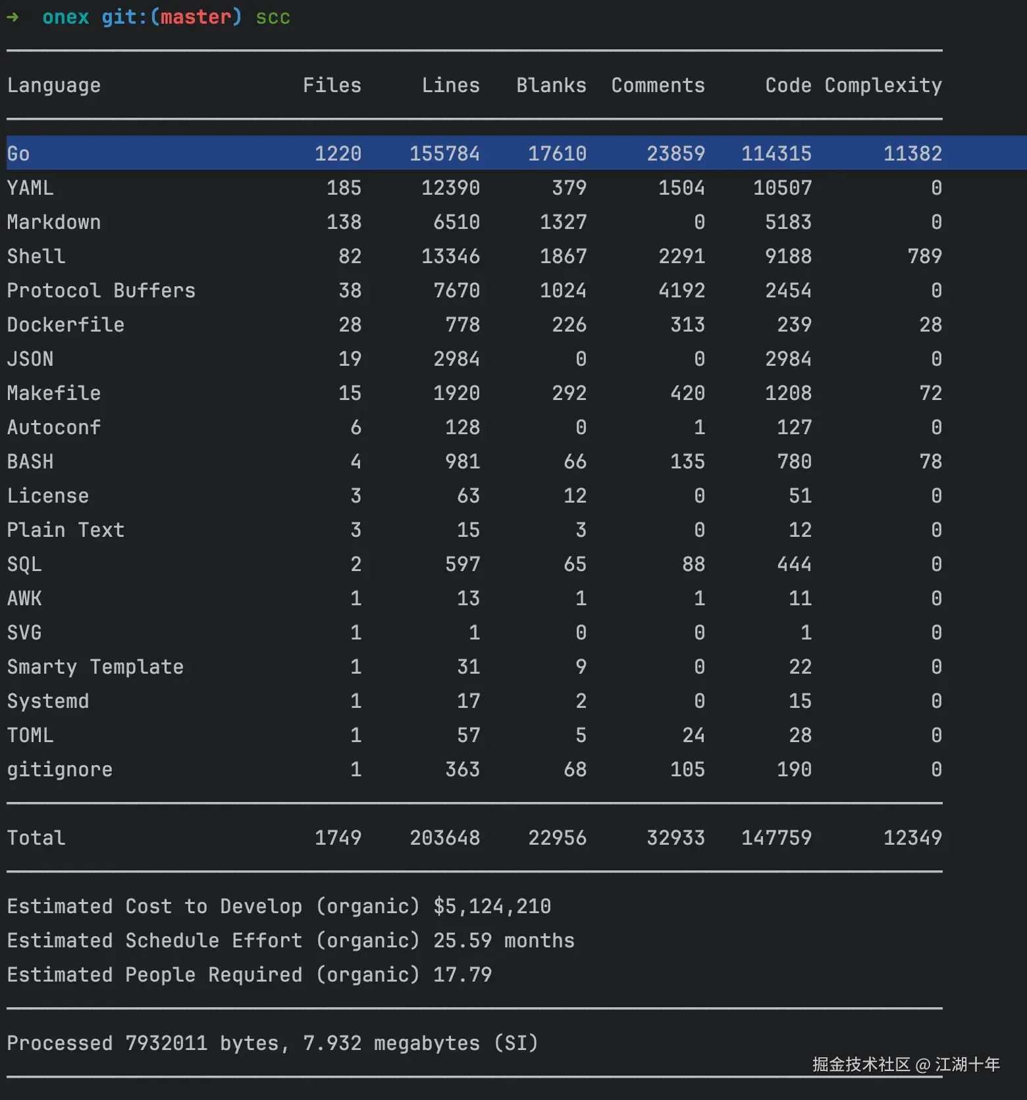Screen dimensions: 1027x1100
Task: Click the Processed bytes summary line
Action: [273, 1043]
